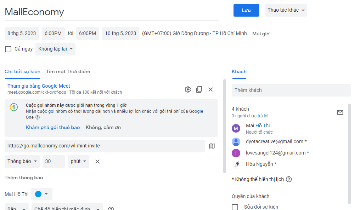Open the 'Không lặp lại' repeat dropdown
360x210 pixels.
(x=55, y=49)
